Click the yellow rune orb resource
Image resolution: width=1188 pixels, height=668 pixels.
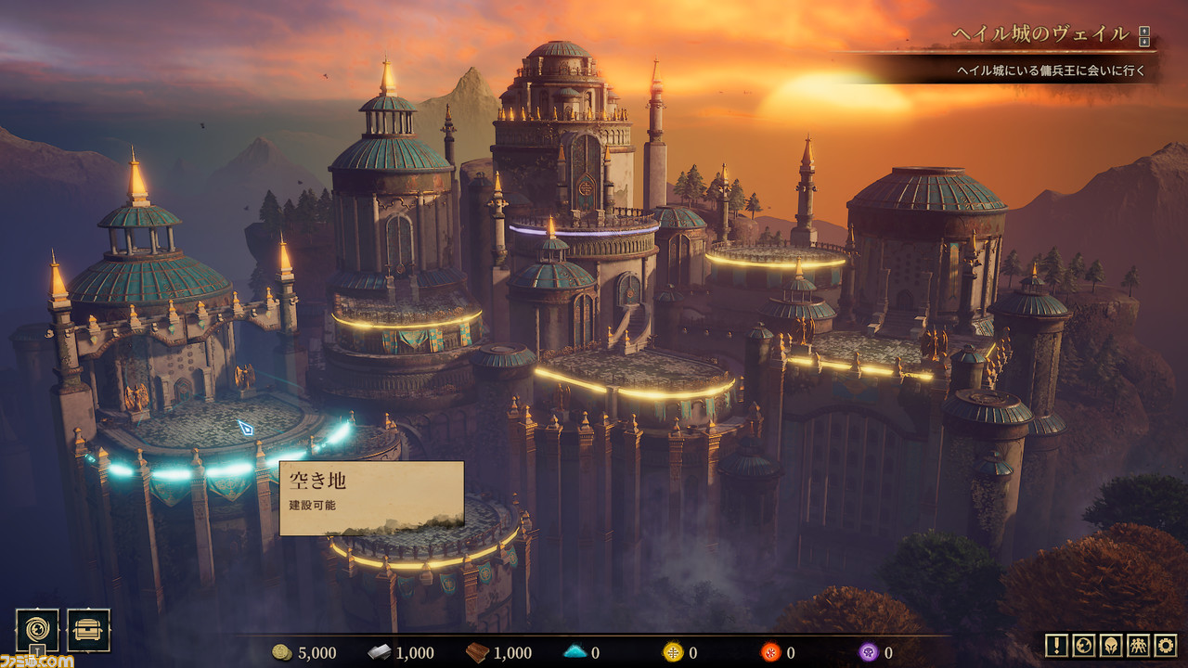click(x=679, y=653)
